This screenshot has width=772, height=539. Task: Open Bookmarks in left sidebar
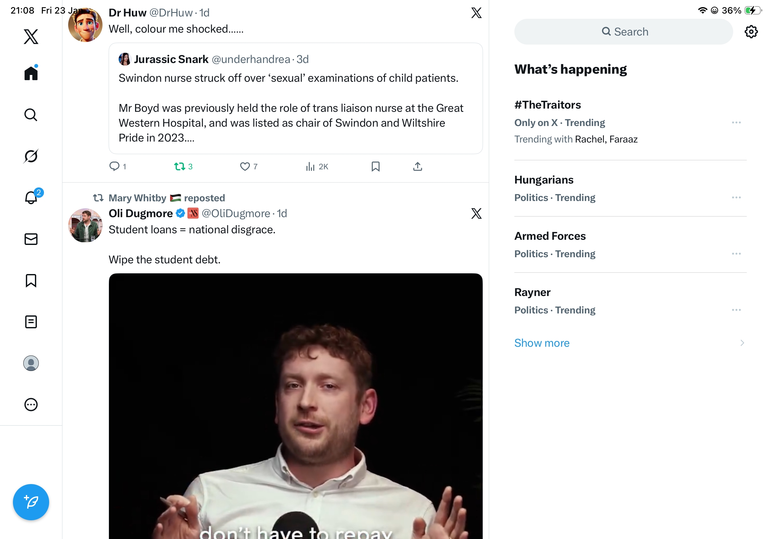(31, 280)
